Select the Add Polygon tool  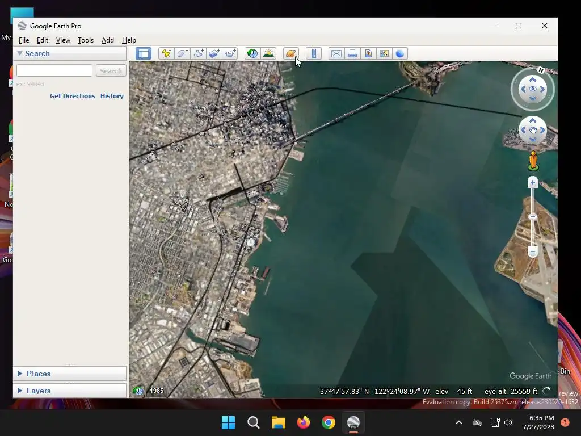click(182, 53)
